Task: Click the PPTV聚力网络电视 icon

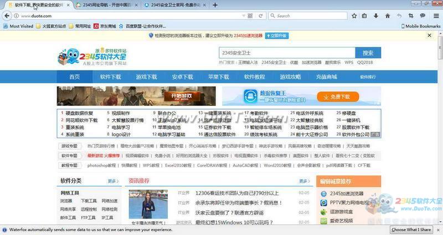Action: pyautogui.click(x=324, y=202)
